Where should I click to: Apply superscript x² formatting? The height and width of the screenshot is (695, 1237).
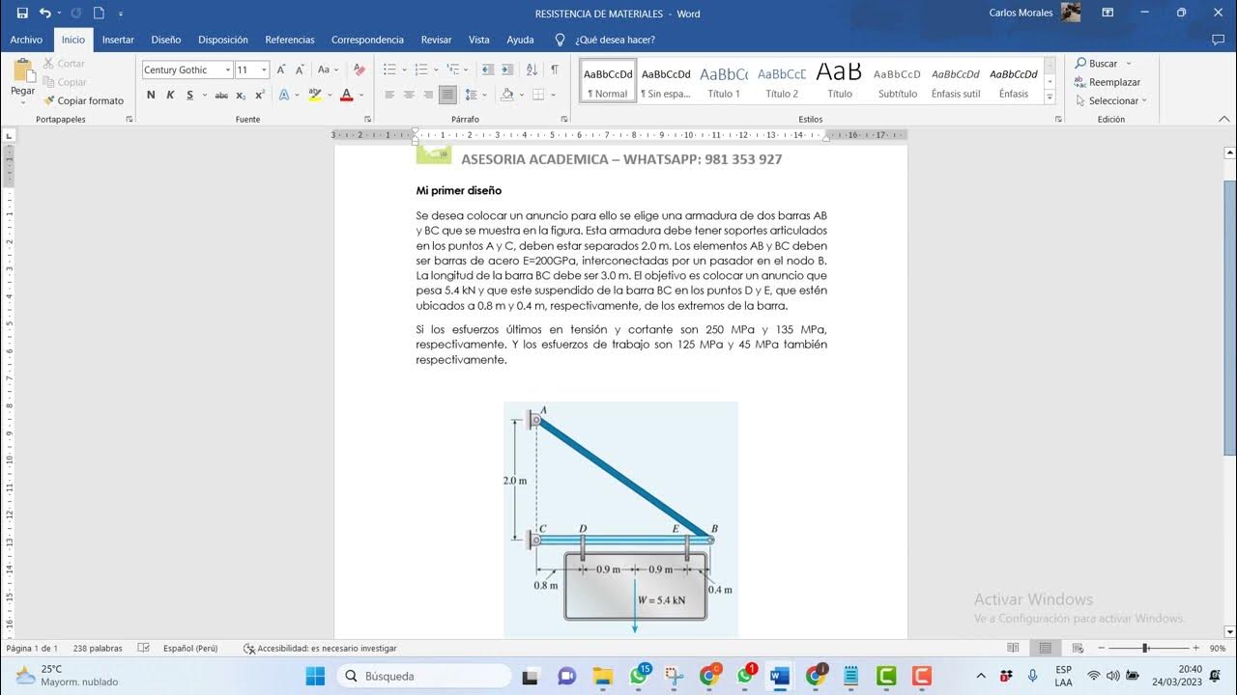(260, 95)
